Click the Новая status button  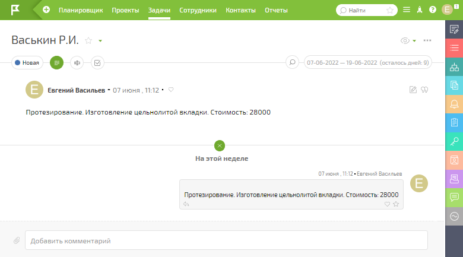[x=27, y=63]
